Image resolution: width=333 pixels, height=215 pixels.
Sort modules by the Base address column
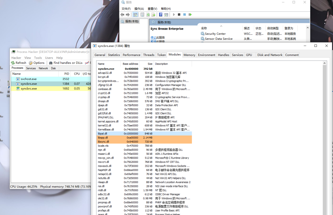pyautogui.click(x=130, y=64)
